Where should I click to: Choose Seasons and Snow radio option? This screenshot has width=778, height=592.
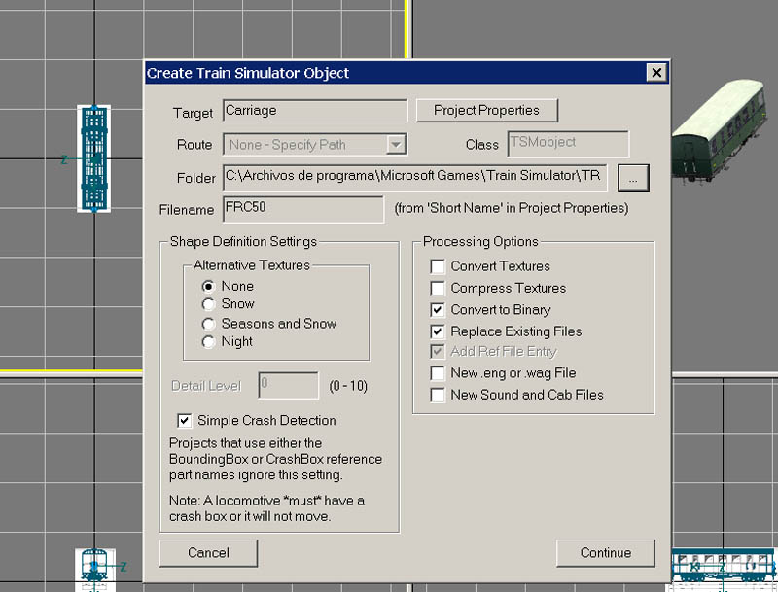coord(208,323)
